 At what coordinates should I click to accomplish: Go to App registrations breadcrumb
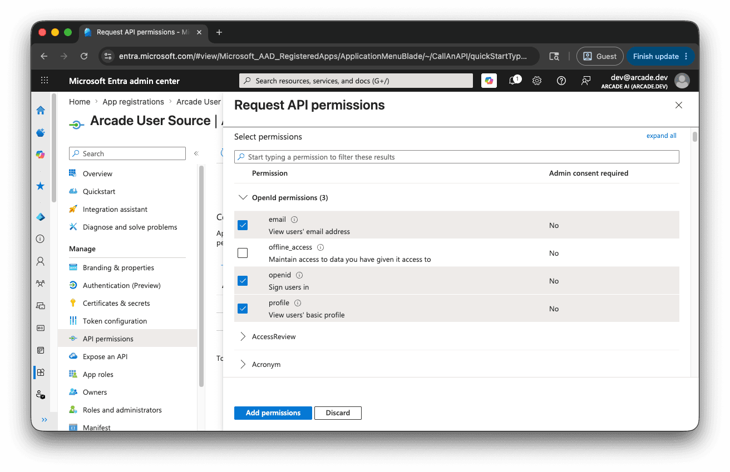point(134,102)
